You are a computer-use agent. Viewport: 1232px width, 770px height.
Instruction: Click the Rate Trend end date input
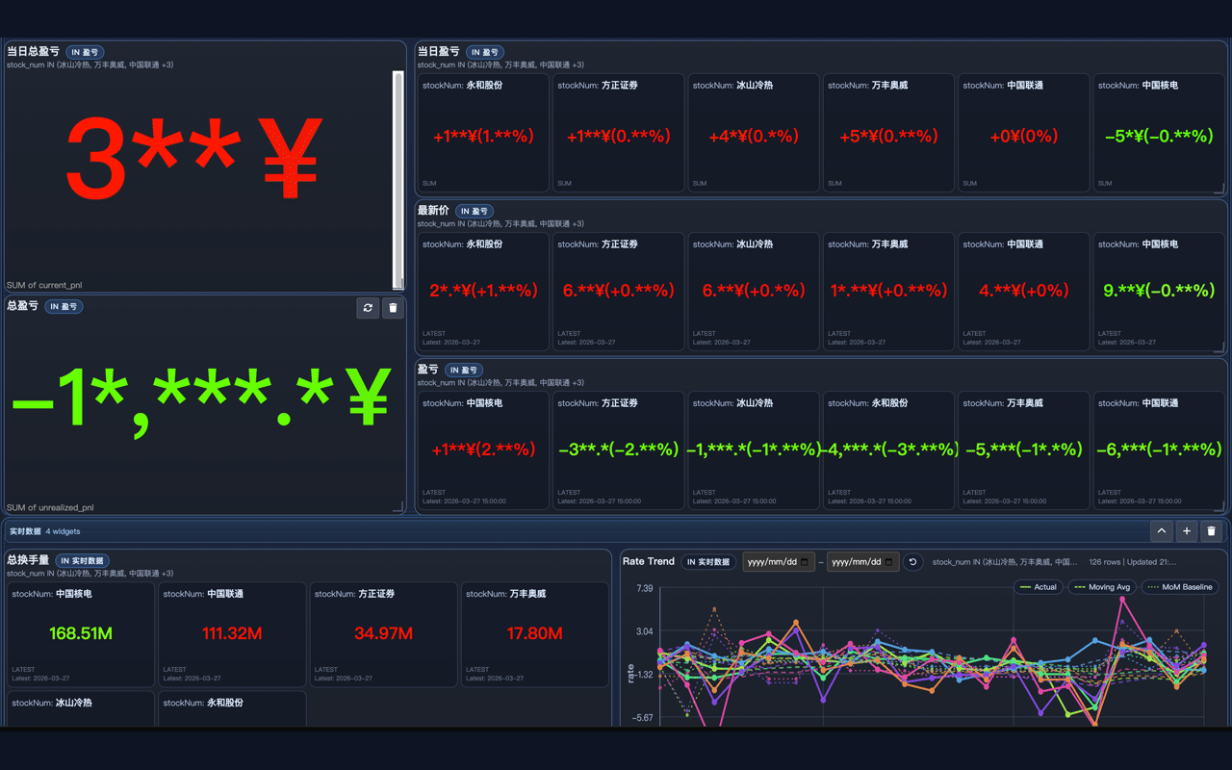856,562
